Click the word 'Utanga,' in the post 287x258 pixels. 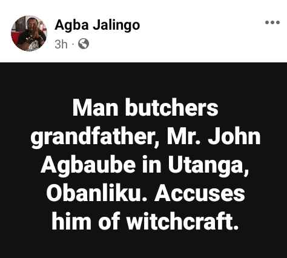coord(209,166)
